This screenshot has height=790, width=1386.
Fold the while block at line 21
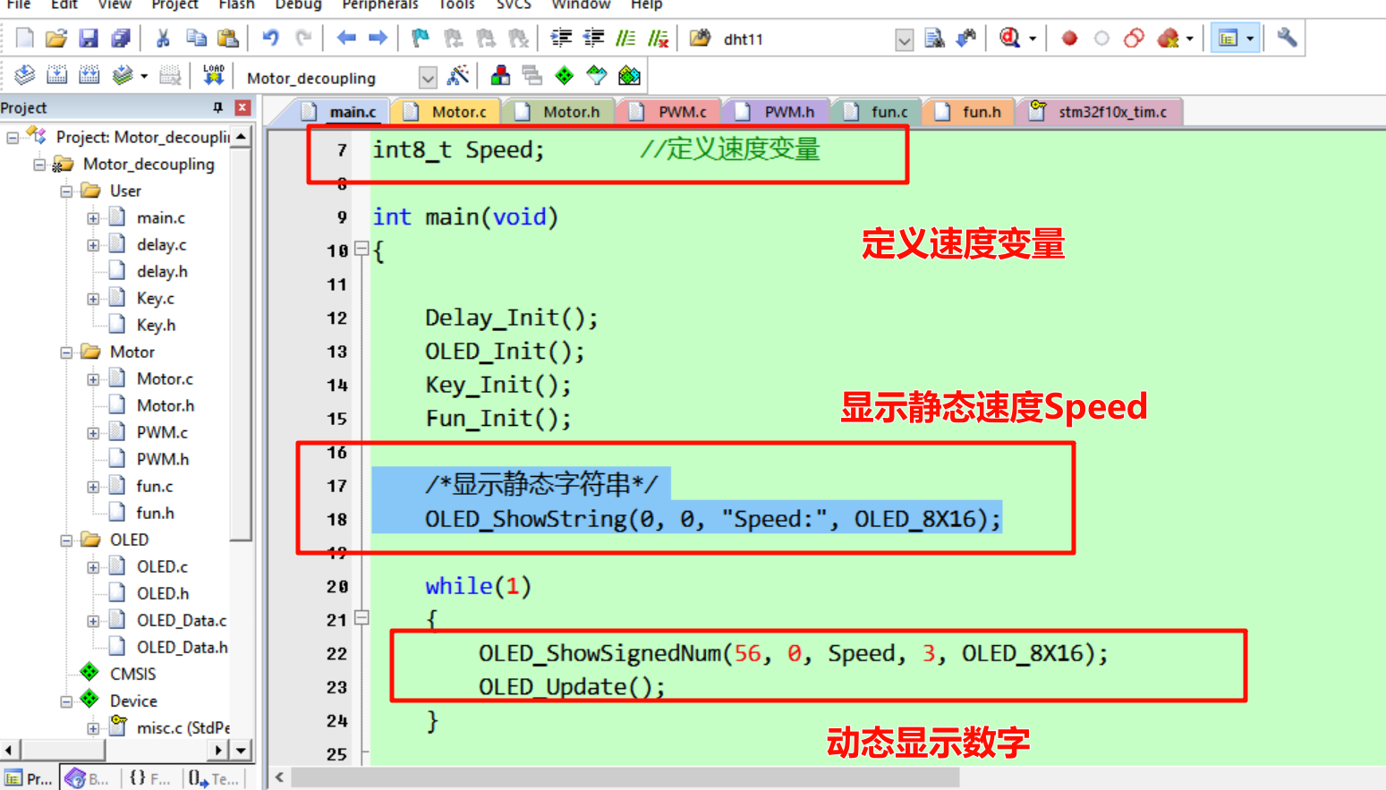[x=361, y=617]
